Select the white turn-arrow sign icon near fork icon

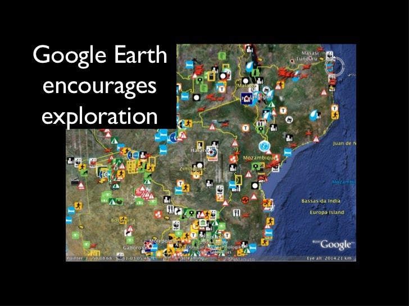179,211
